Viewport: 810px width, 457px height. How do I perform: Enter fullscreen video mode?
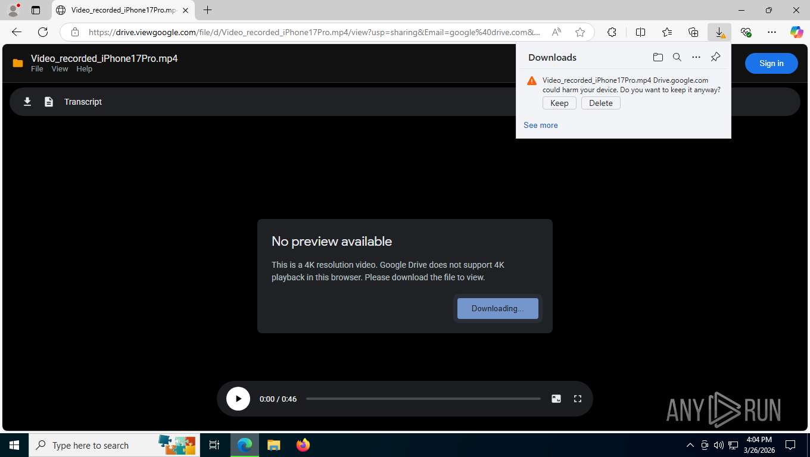(x=578, y=399)
